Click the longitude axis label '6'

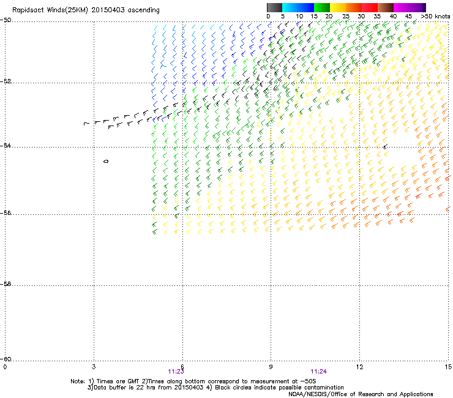click(182, 367)
